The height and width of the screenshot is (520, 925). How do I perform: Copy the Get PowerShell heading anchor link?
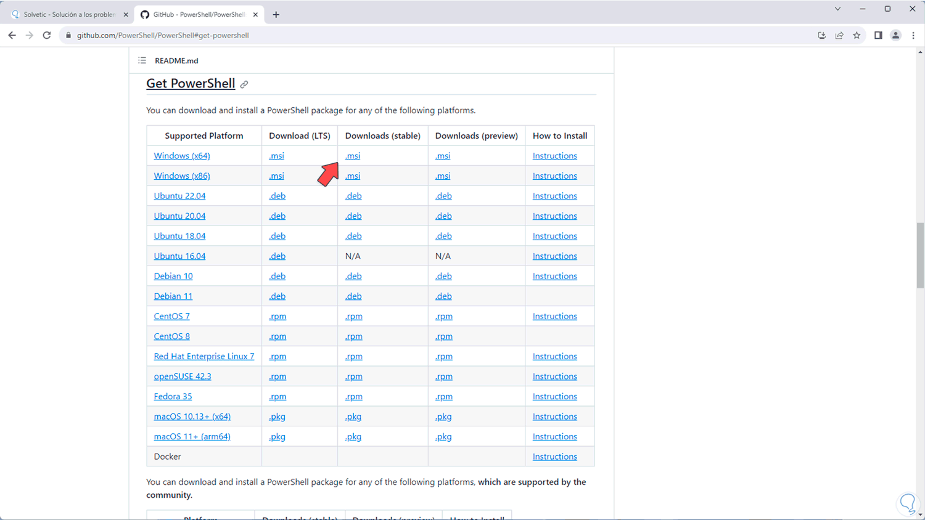coord(244,84)
